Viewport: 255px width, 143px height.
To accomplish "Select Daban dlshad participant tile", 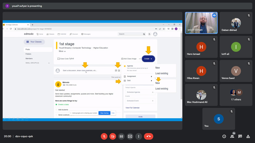I will coord(236,23).
